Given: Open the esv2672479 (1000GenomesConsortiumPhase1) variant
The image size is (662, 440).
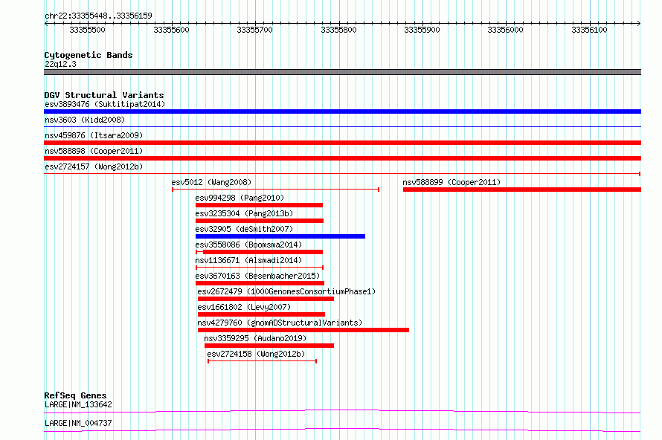Looking at the screenshot, I should [x=286, y=291].
